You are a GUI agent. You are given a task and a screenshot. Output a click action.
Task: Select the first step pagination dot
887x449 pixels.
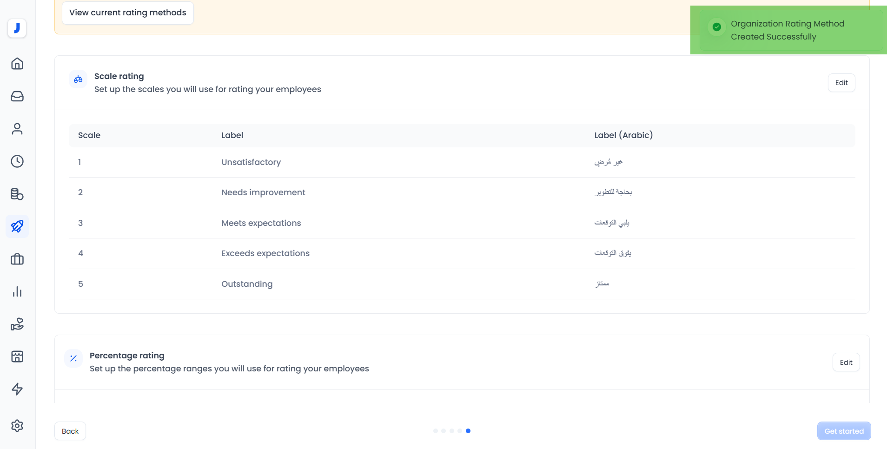click(x=436, y=431)
